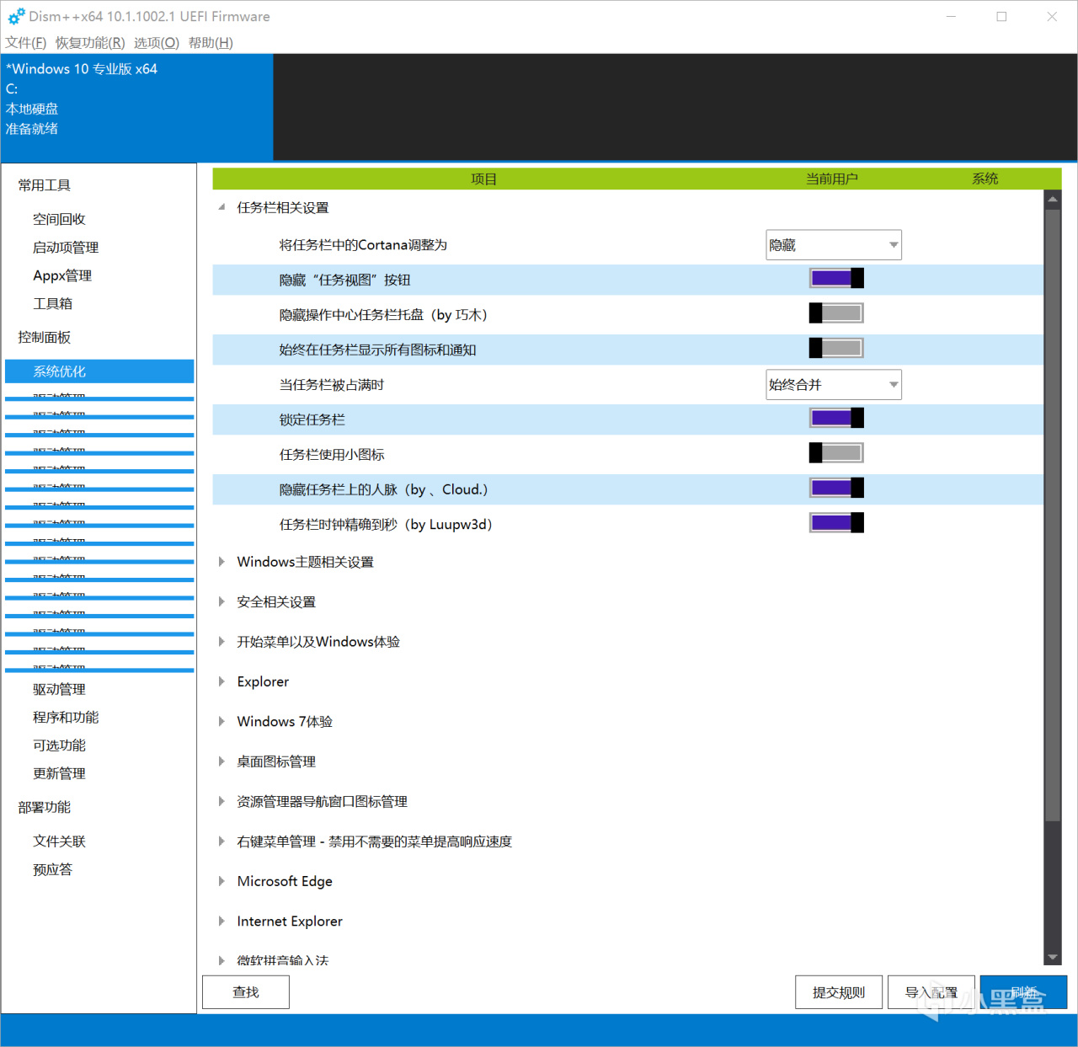This screenshot has height=1047, width=1078.
Task: Click the 当任务栏被占满时 label
Action: tap(332, 385)
